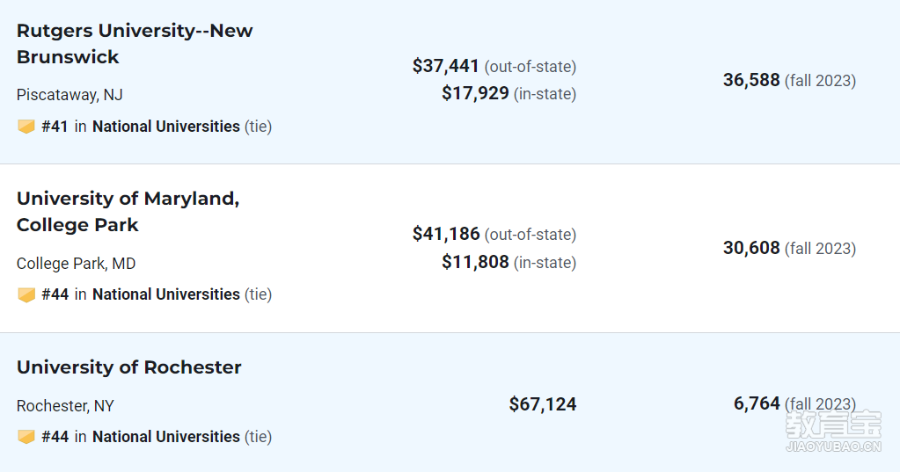
Task: Click National Universities link under Rochester
Action: pos(166,437)
